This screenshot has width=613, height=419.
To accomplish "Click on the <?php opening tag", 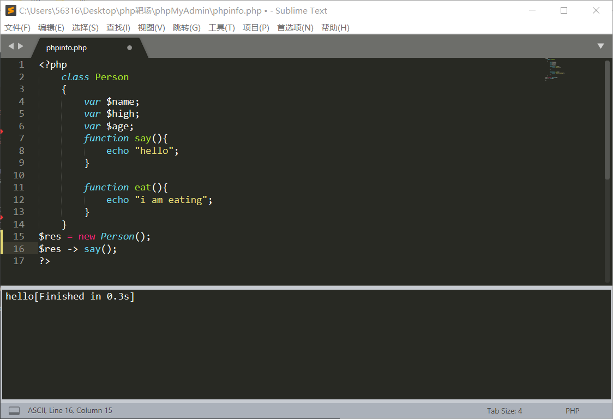I will (x=53, y=64).
